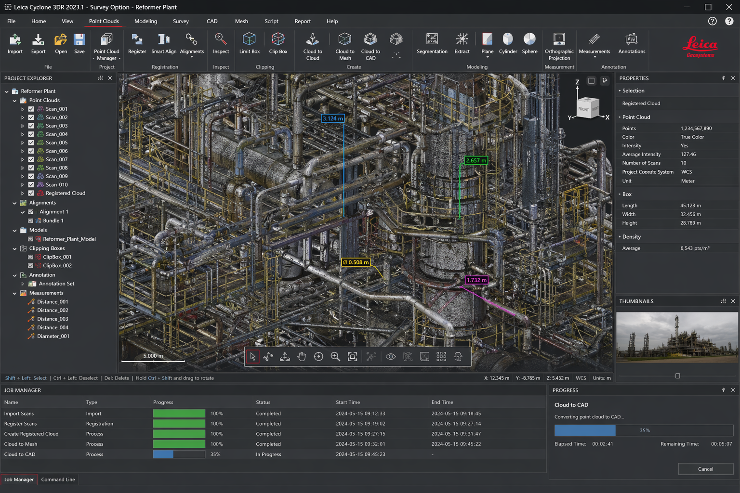Image resolution: width=740 pixels, height=493 pixels.
Task: Choose the hand pan tool in viewport toolbar
Action: (x=302, y=356)
